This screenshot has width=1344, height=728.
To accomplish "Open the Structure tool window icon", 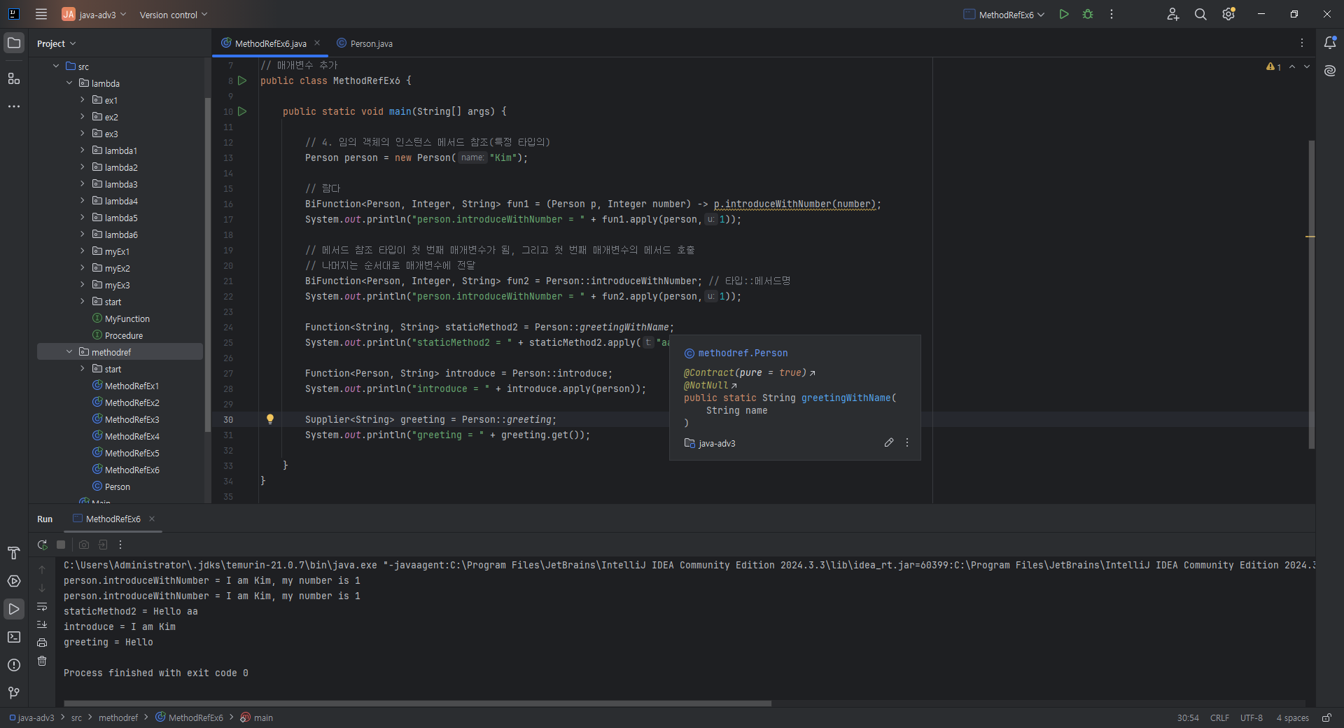I will (x=14, y=78).
